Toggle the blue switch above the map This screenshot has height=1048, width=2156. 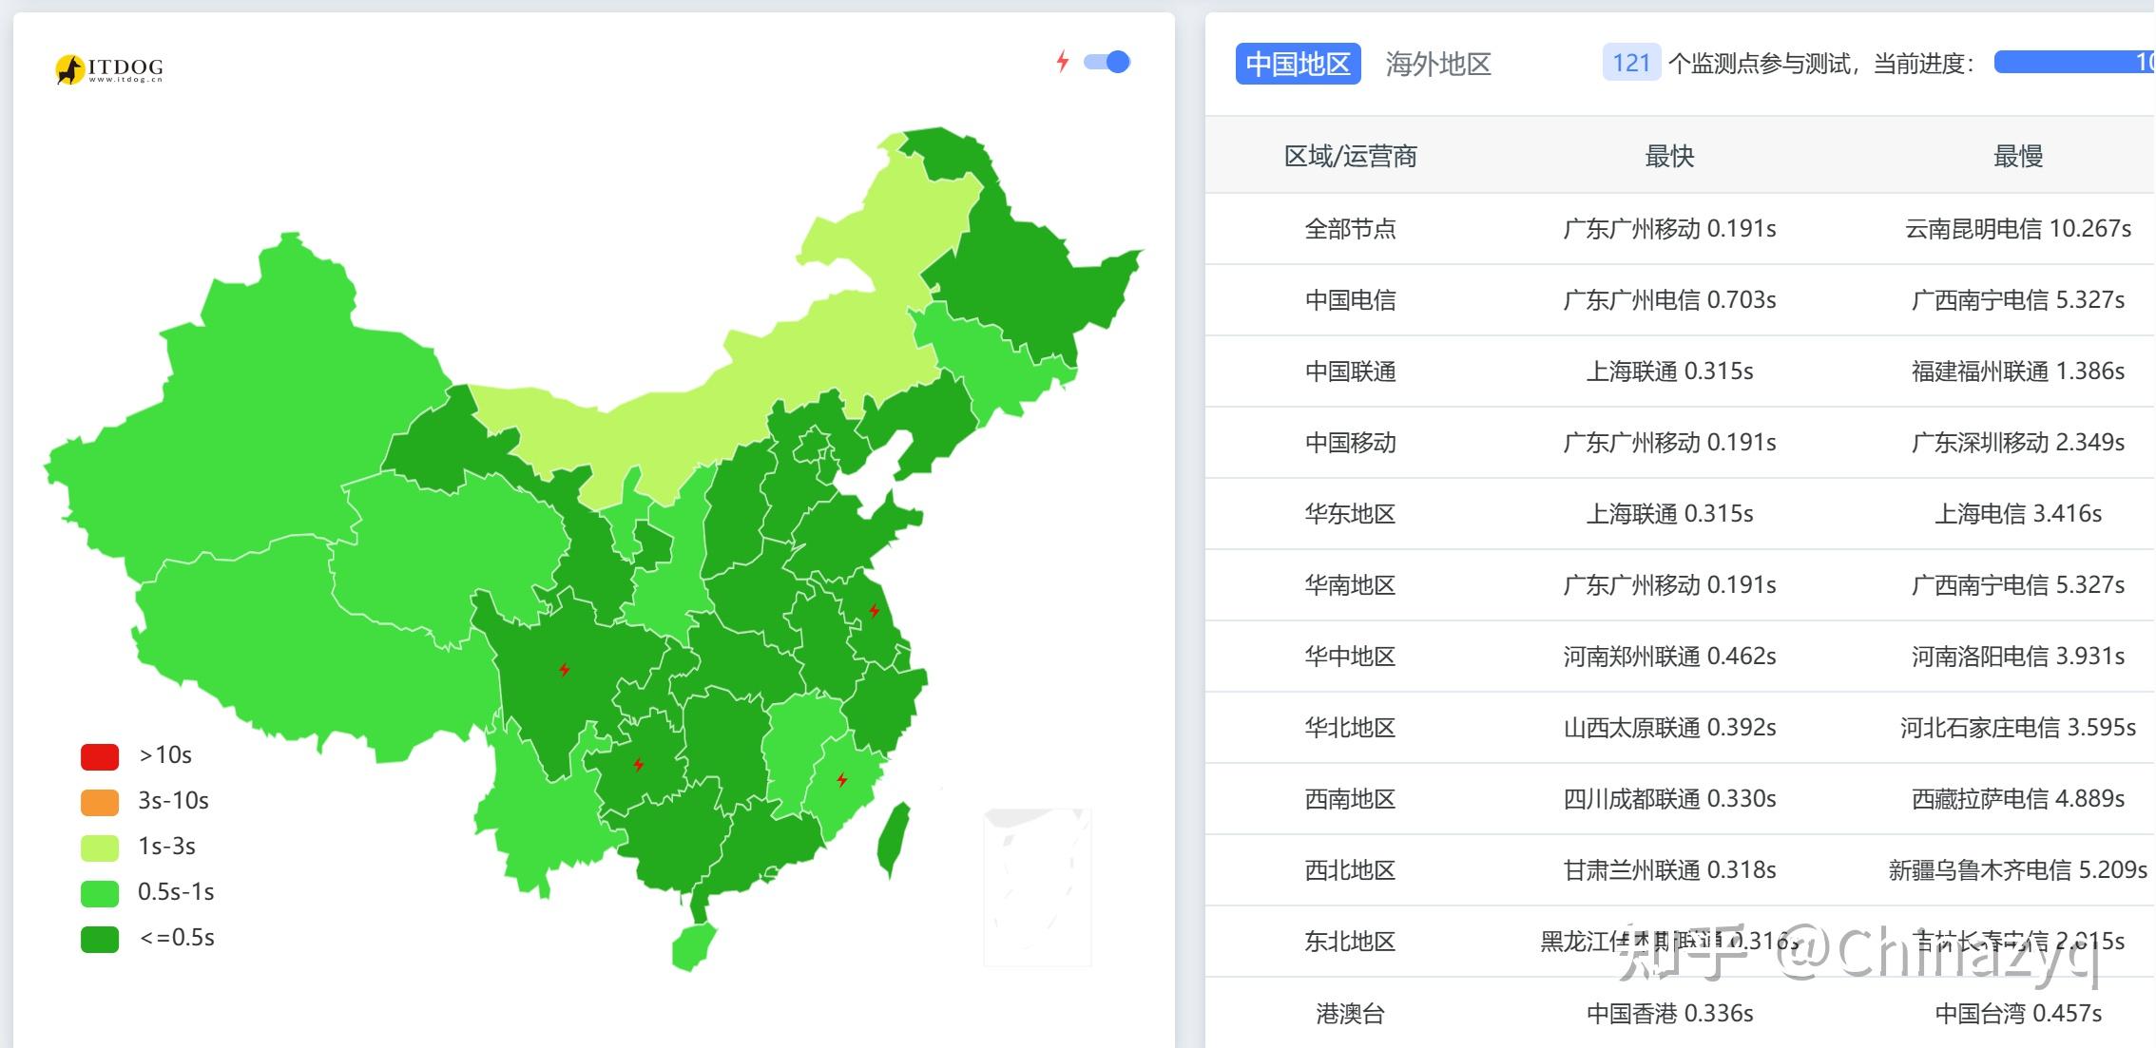click(1106, 61)
